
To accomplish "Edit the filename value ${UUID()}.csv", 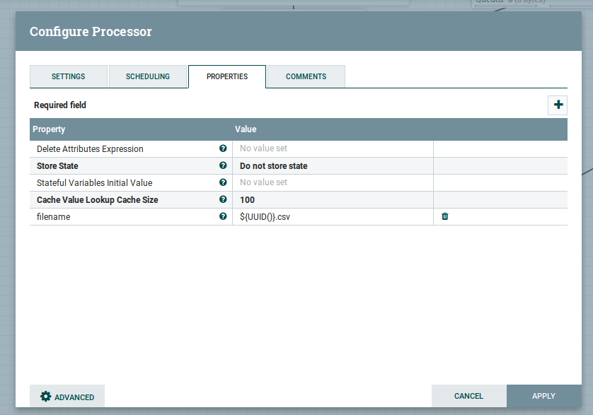I will [x=333, y=217].
